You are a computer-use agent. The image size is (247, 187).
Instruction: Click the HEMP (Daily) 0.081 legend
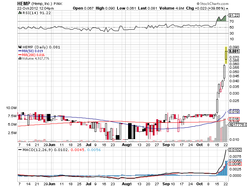point(41,47)
